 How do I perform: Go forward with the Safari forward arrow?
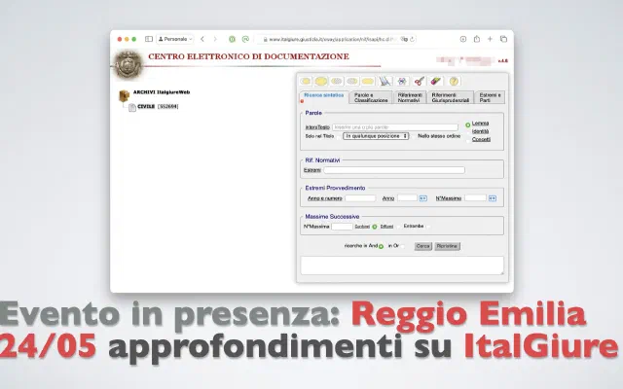pyautogui.click(x=215, y=39)
